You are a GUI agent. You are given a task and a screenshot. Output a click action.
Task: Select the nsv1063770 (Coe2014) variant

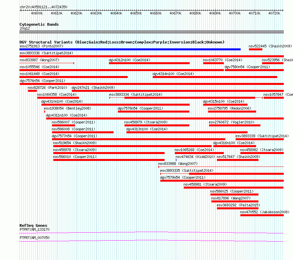(x=223, y=60)
